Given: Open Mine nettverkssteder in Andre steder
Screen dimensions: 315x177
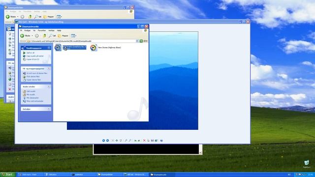Looking at the screenshot, I should coord(35,101).
